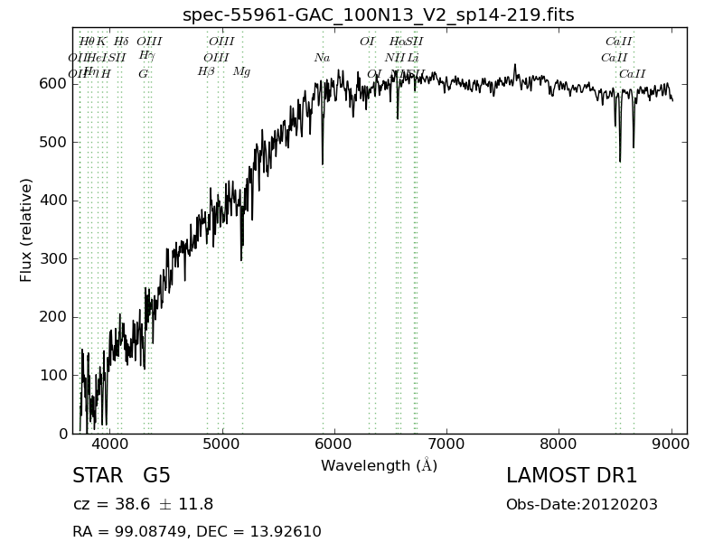Viewport: 723px width, 542px height.
Task: Click the y-axis tick label 100
Action: coord(54,376)
